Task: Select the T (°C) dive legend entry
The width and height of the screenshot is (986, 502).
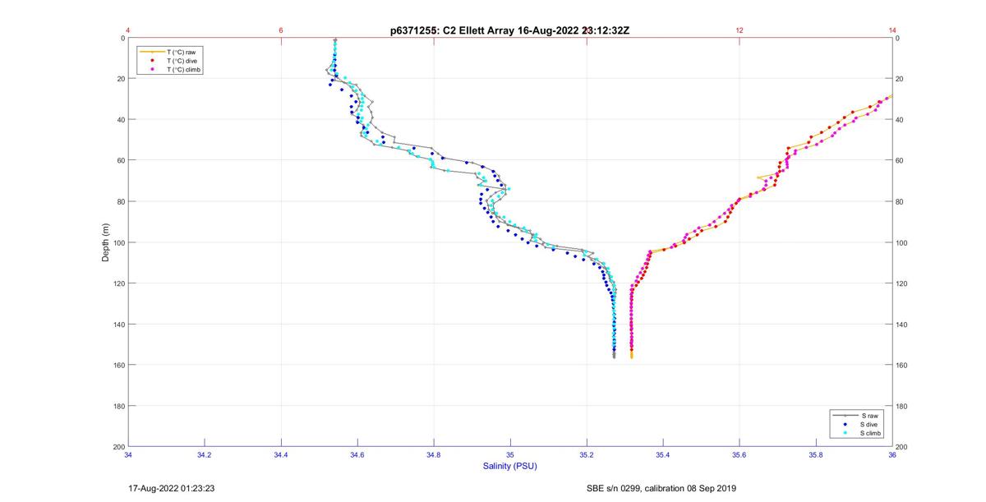Action: pos(182,61)
